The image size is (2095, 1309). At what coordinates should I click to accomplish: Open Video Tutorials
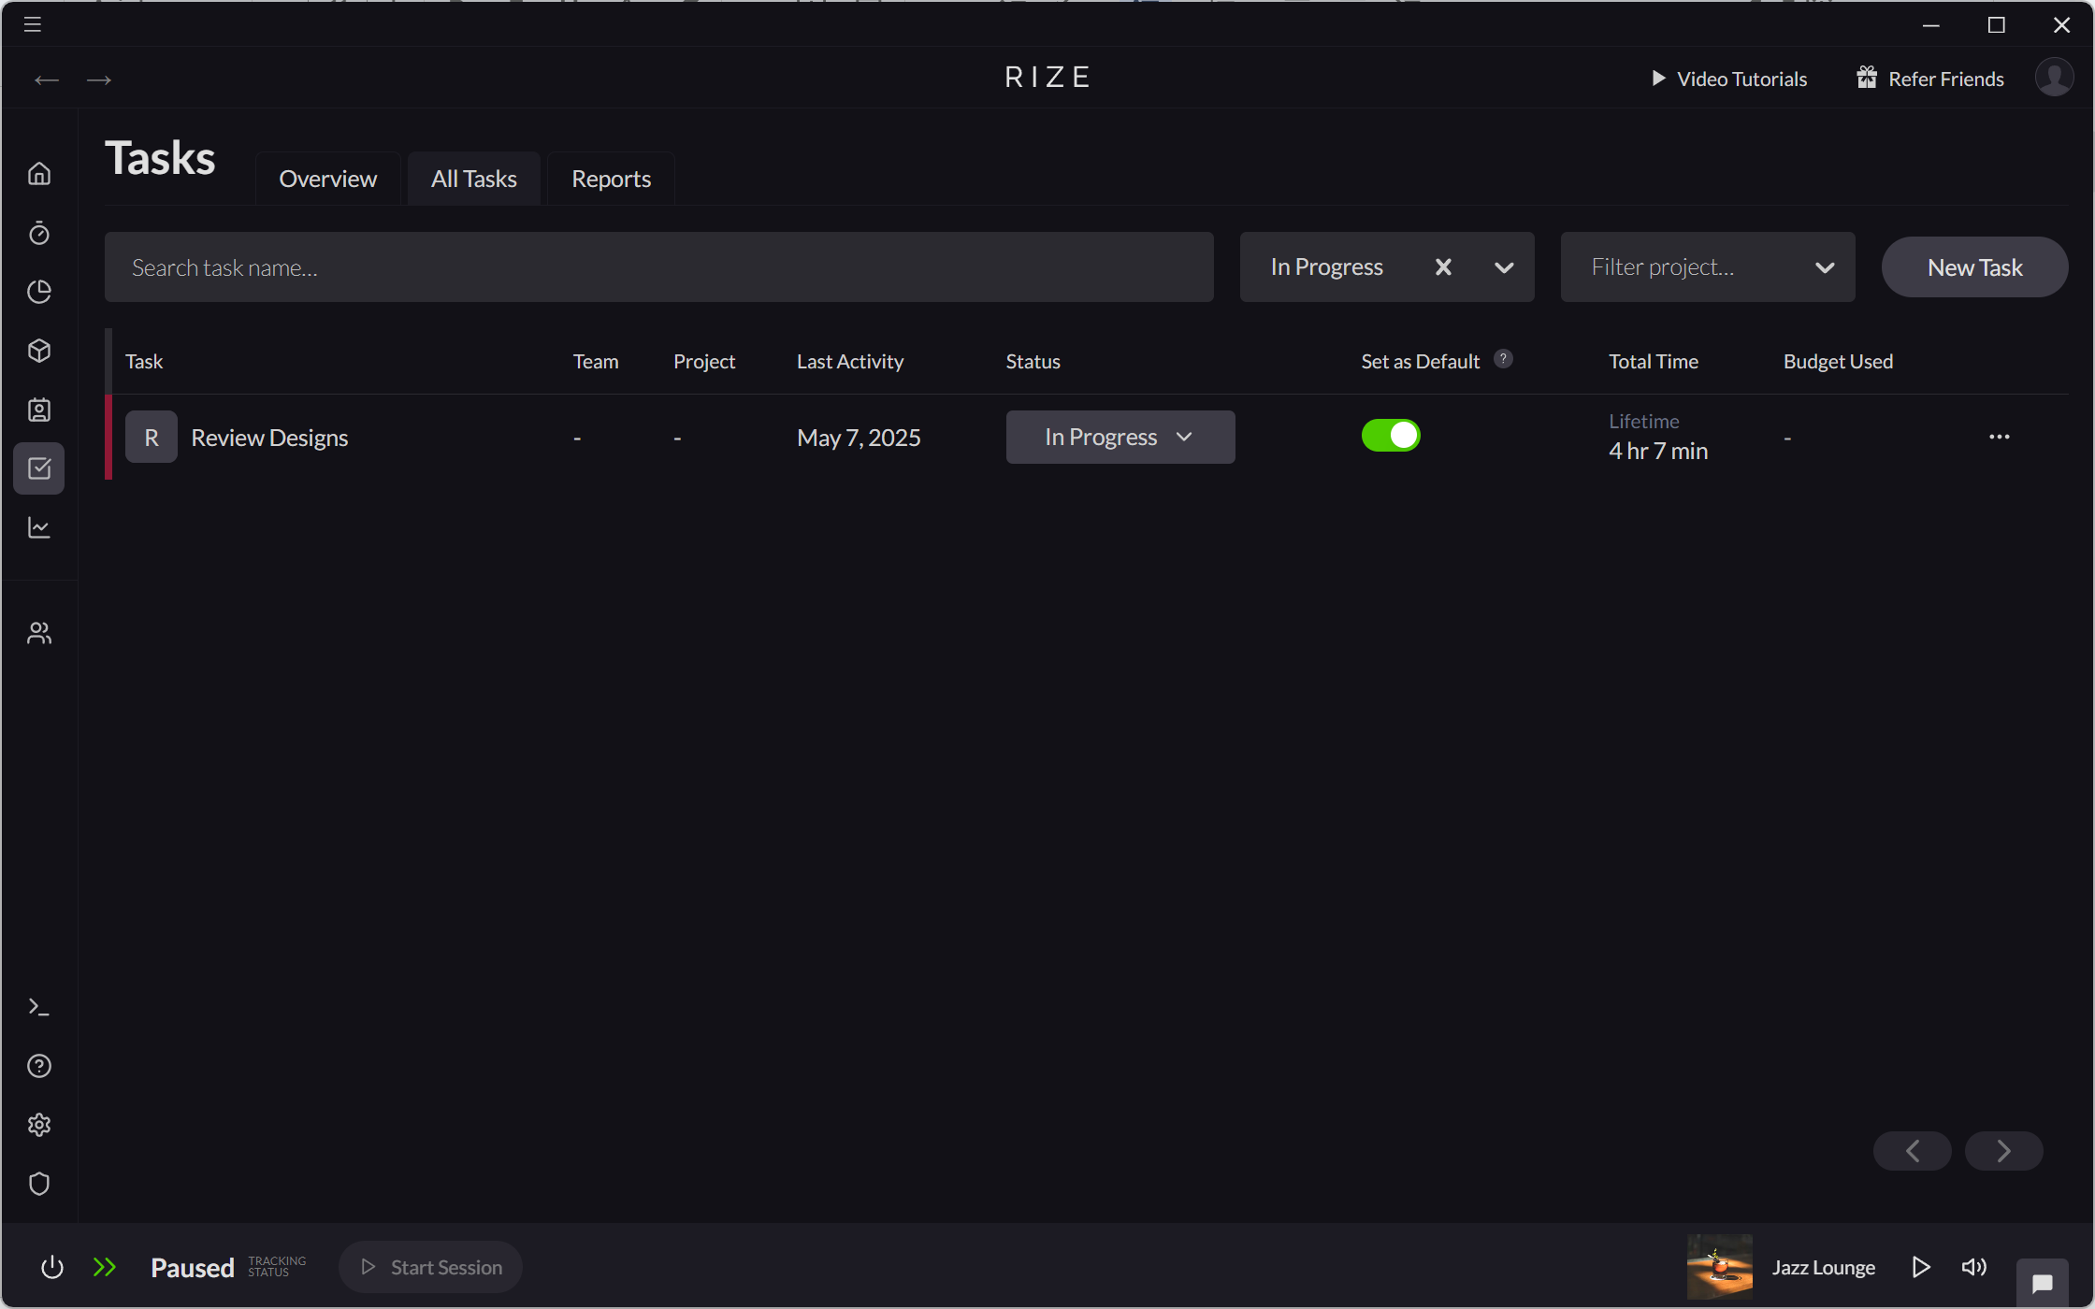1727,79
